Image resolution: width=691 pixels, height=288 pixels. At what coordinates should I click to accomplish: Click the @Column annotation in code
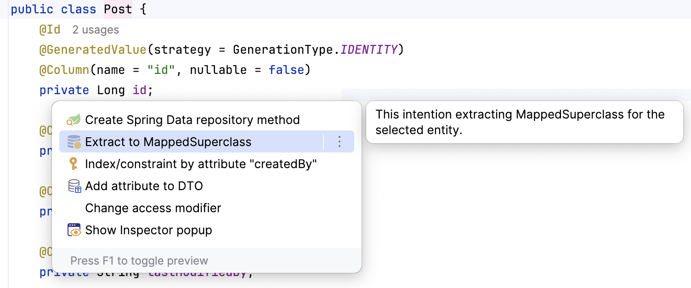point(64,70)
